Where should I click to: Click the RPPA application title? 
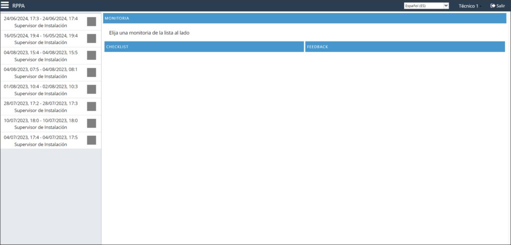[18, 6]
